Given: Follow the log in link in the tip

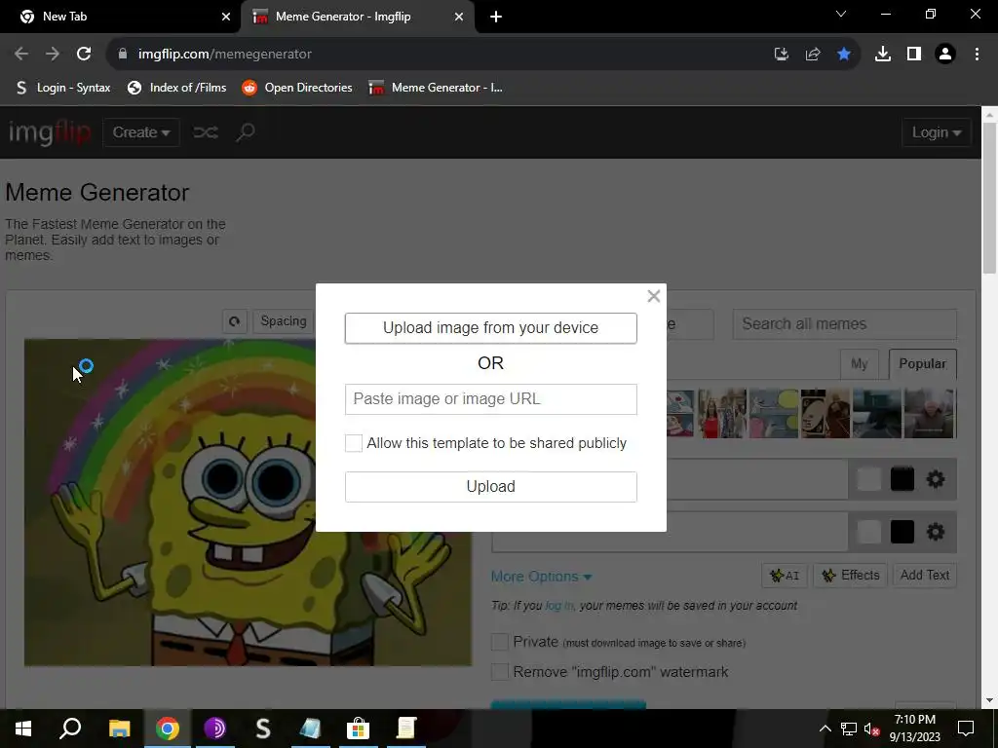Looking at the screenshot, I should [558, 606].
